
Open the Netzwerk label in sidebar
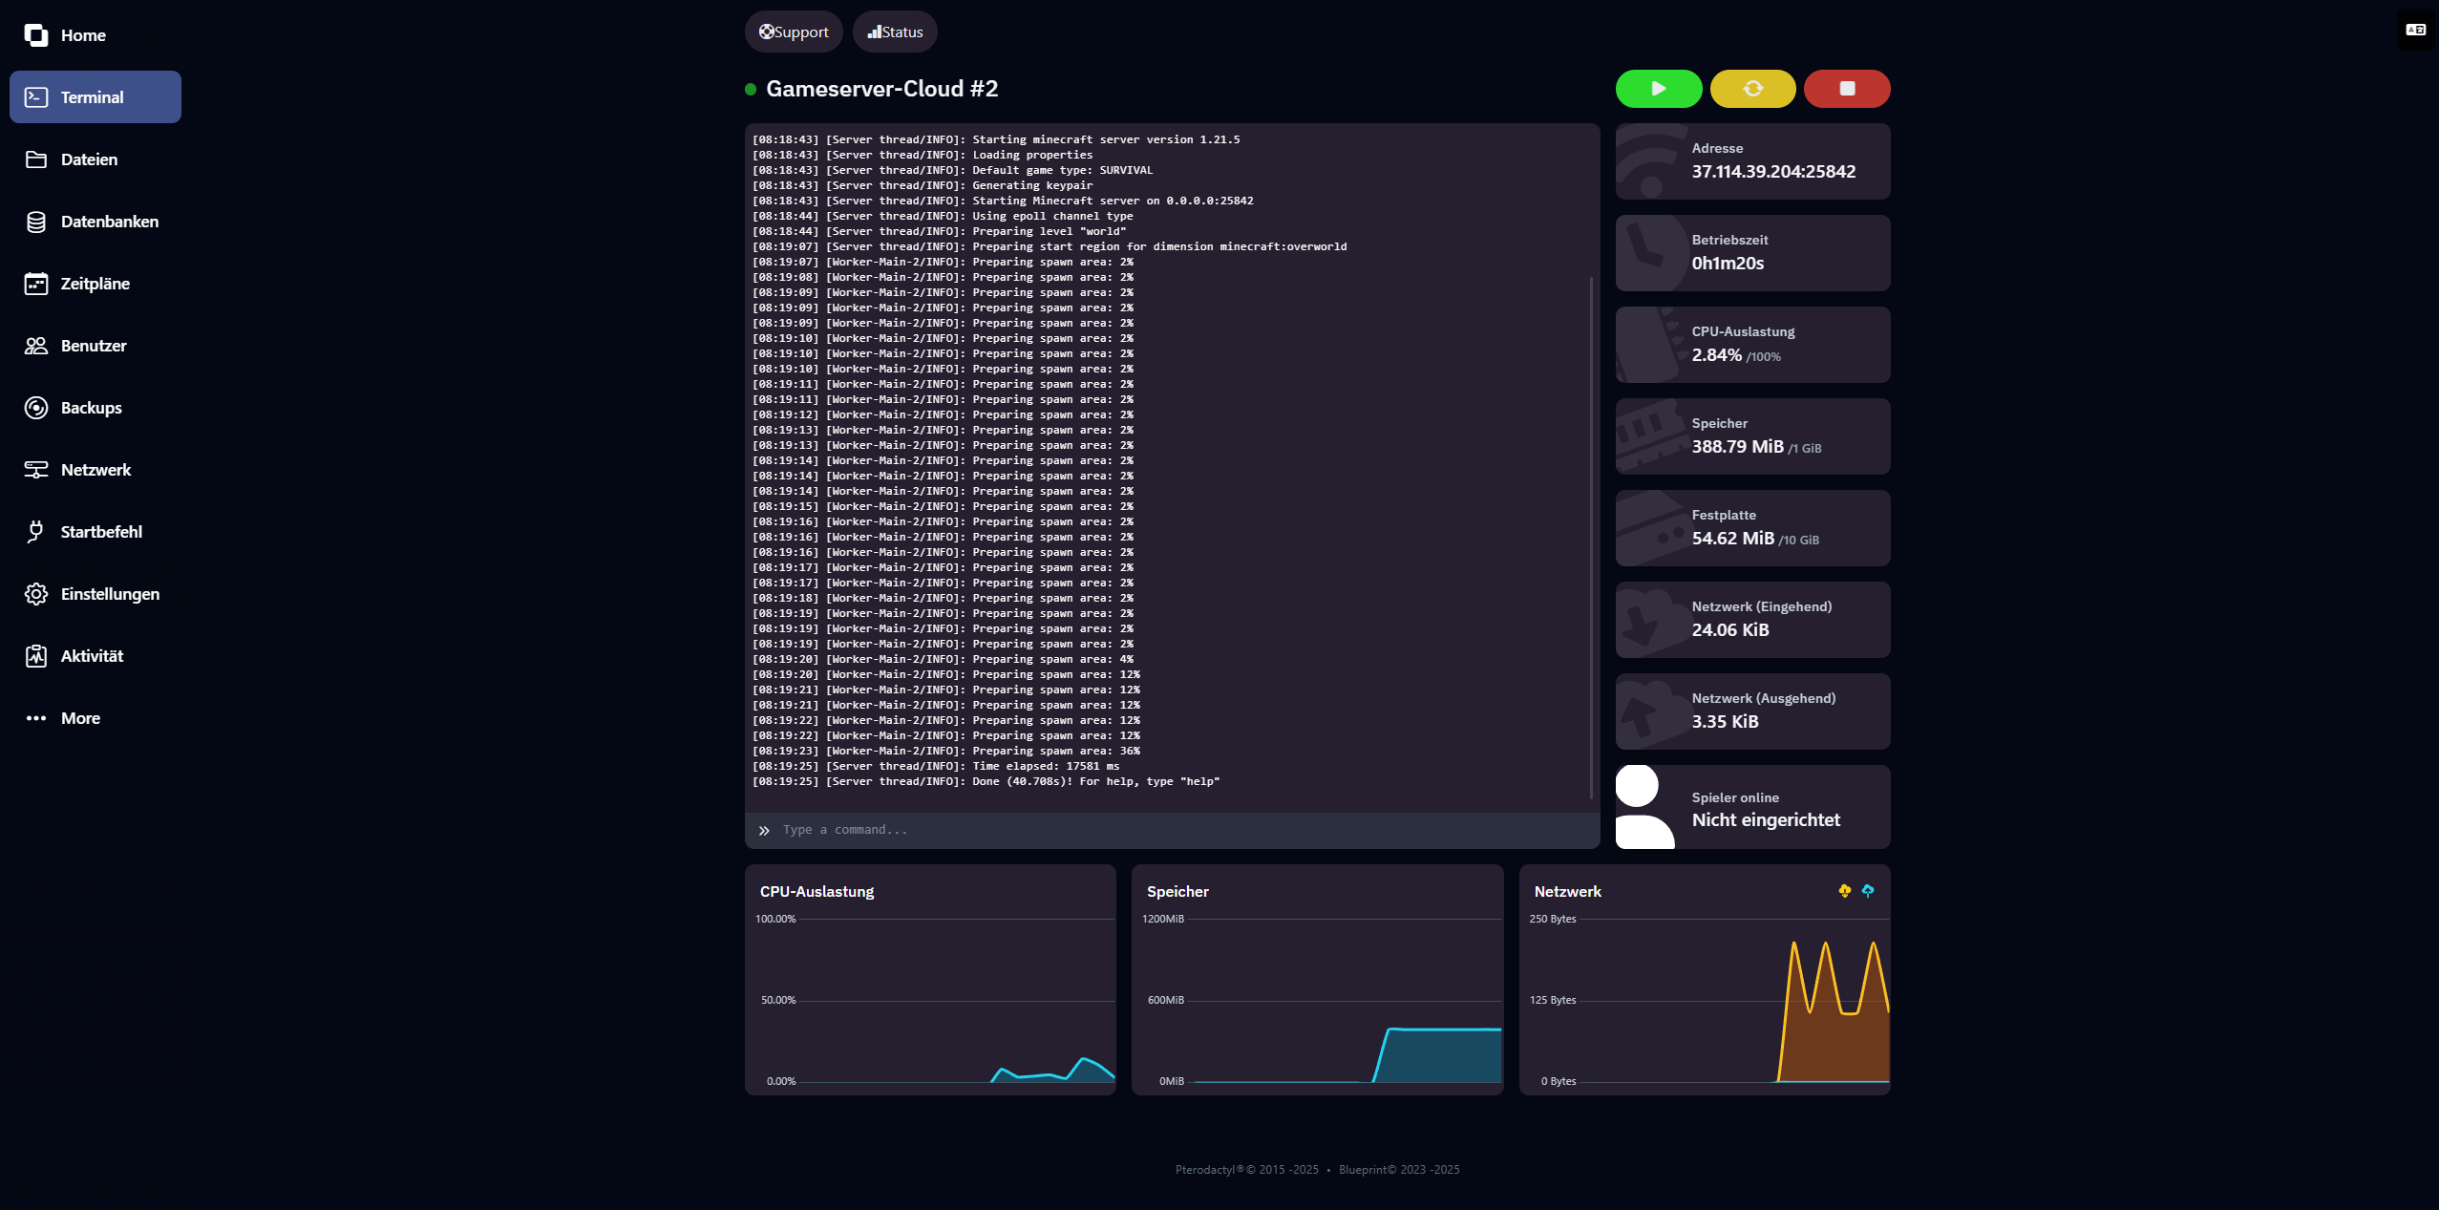95,470
